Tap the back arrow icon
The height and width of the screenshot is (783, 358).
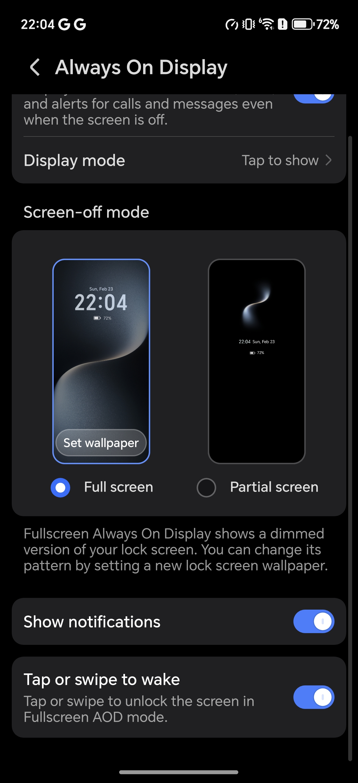[x=35, y=67]
